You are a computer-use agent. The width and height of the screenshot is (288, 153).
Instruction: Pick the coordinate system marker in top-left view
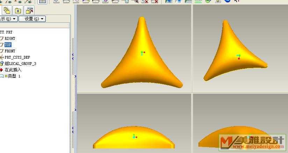143,53
